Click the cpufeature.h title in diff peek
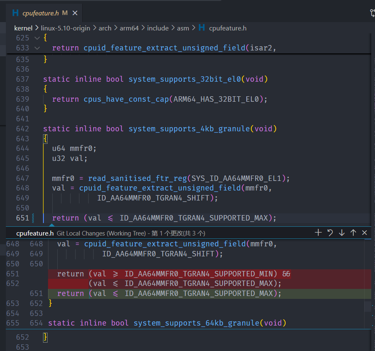Viewport: 375px width, 351px height. pyautogui.click(x=35, y=233)
